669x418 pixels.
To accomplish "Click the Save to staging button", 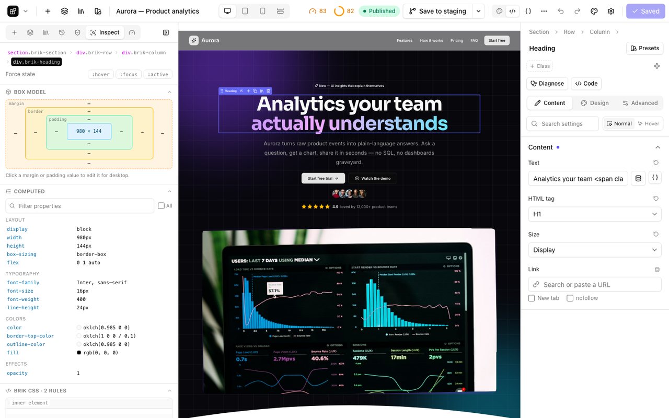I will [x=437, y=11].
